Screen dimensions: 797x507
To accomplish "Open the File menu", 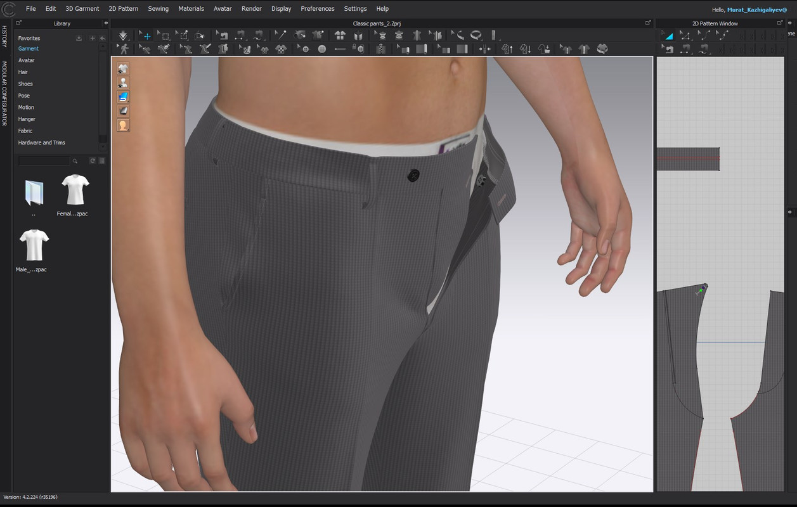I will (x=30, y=9).
